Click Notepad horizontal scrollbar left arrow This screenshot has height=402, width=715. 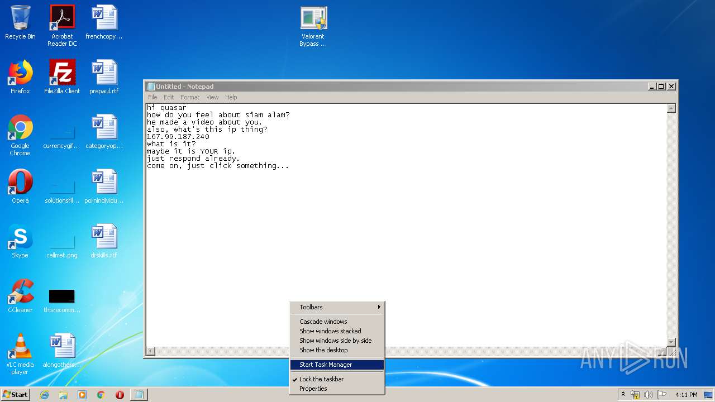151,351
